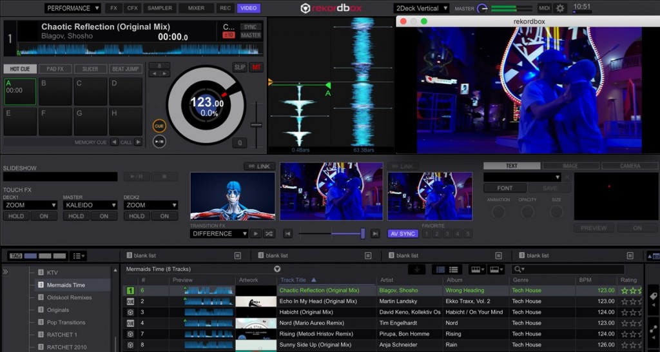Open the tag panel icon at right edge

tap(654, 297)
